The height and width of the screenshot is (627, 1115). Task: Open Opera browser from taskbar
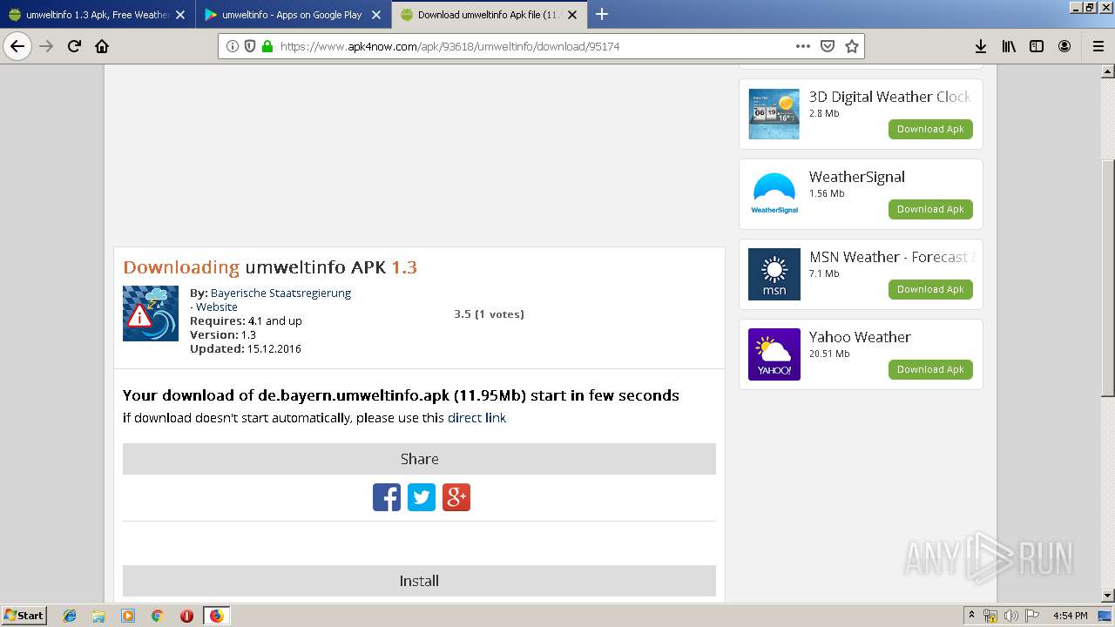[186, 616]
